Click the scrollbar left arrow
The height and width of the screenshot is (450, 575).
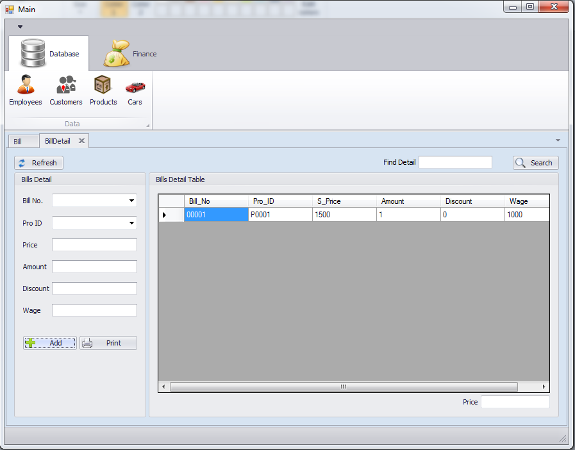(163, 387)
